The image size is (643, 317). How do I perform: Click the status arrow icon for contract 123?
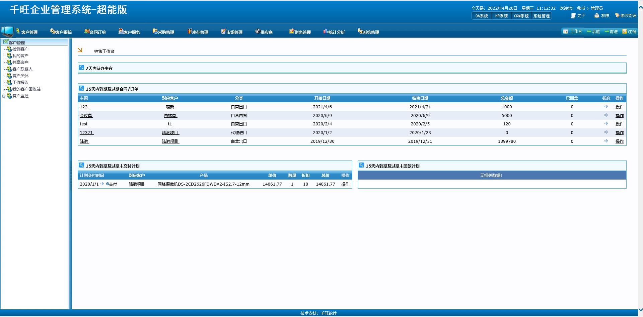click(x=606, y=107)
